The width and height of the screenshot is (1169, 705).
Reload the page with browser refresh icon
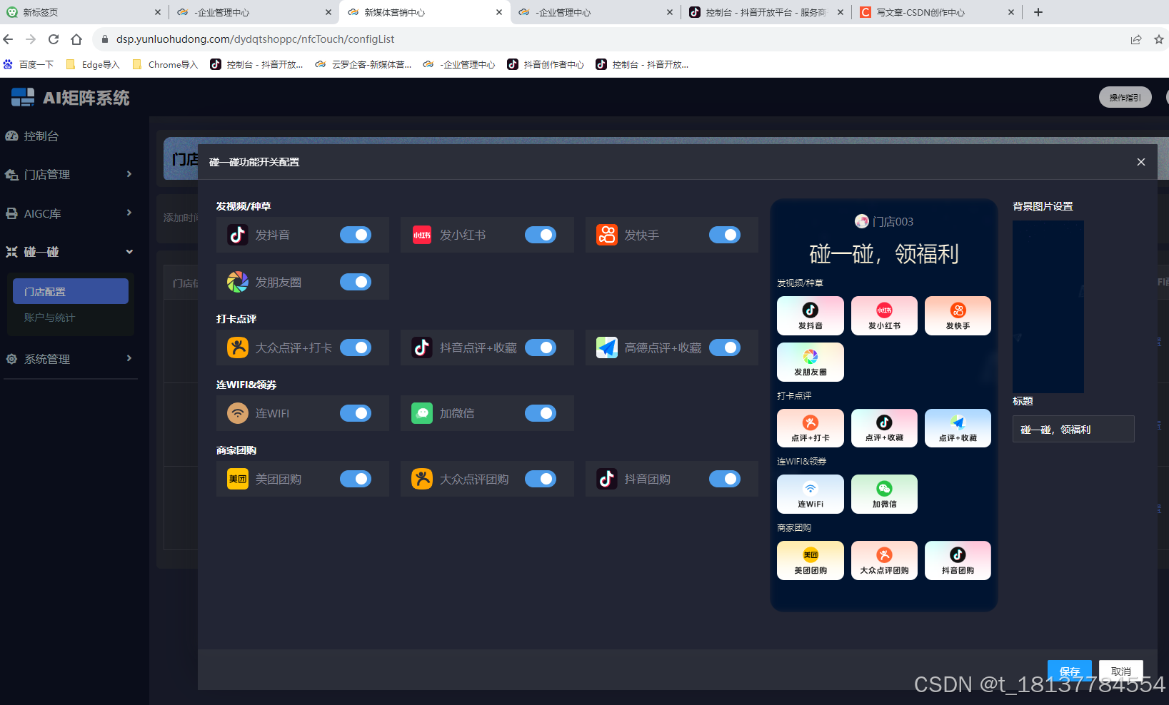pyautogui.click(x=54, y=39)
